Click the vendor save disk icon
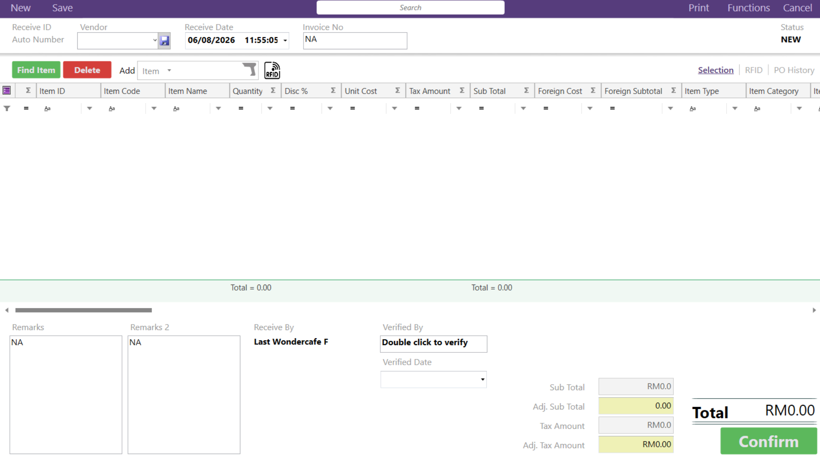The image size is (820, 458). [164, 41]
